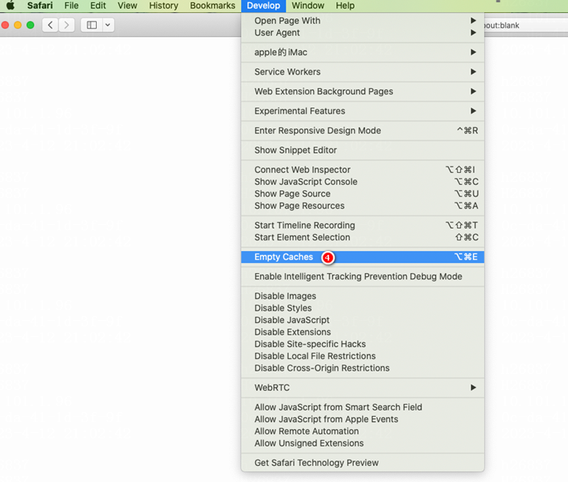Click the Safari forward arrow button
Screen dimensions: 568x482
tap(67, 25)
